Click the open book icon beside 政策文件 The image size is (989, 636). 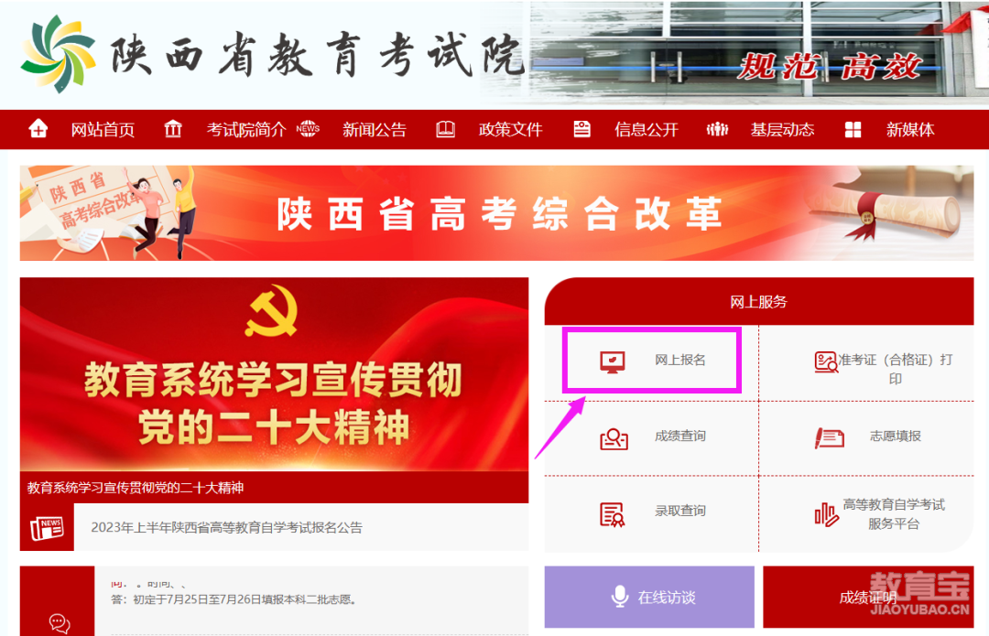click(445, 129)
